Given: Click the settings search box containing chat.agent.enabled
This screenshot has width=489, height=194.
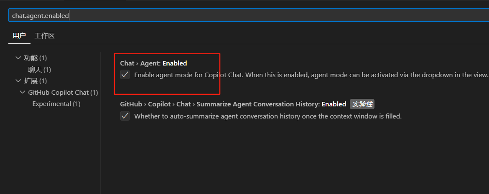Looking at the screenshot, I should [249, 15].
